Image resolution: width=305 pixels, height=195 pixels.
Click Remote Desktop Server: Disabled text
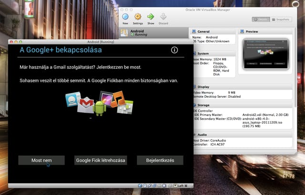217,96
